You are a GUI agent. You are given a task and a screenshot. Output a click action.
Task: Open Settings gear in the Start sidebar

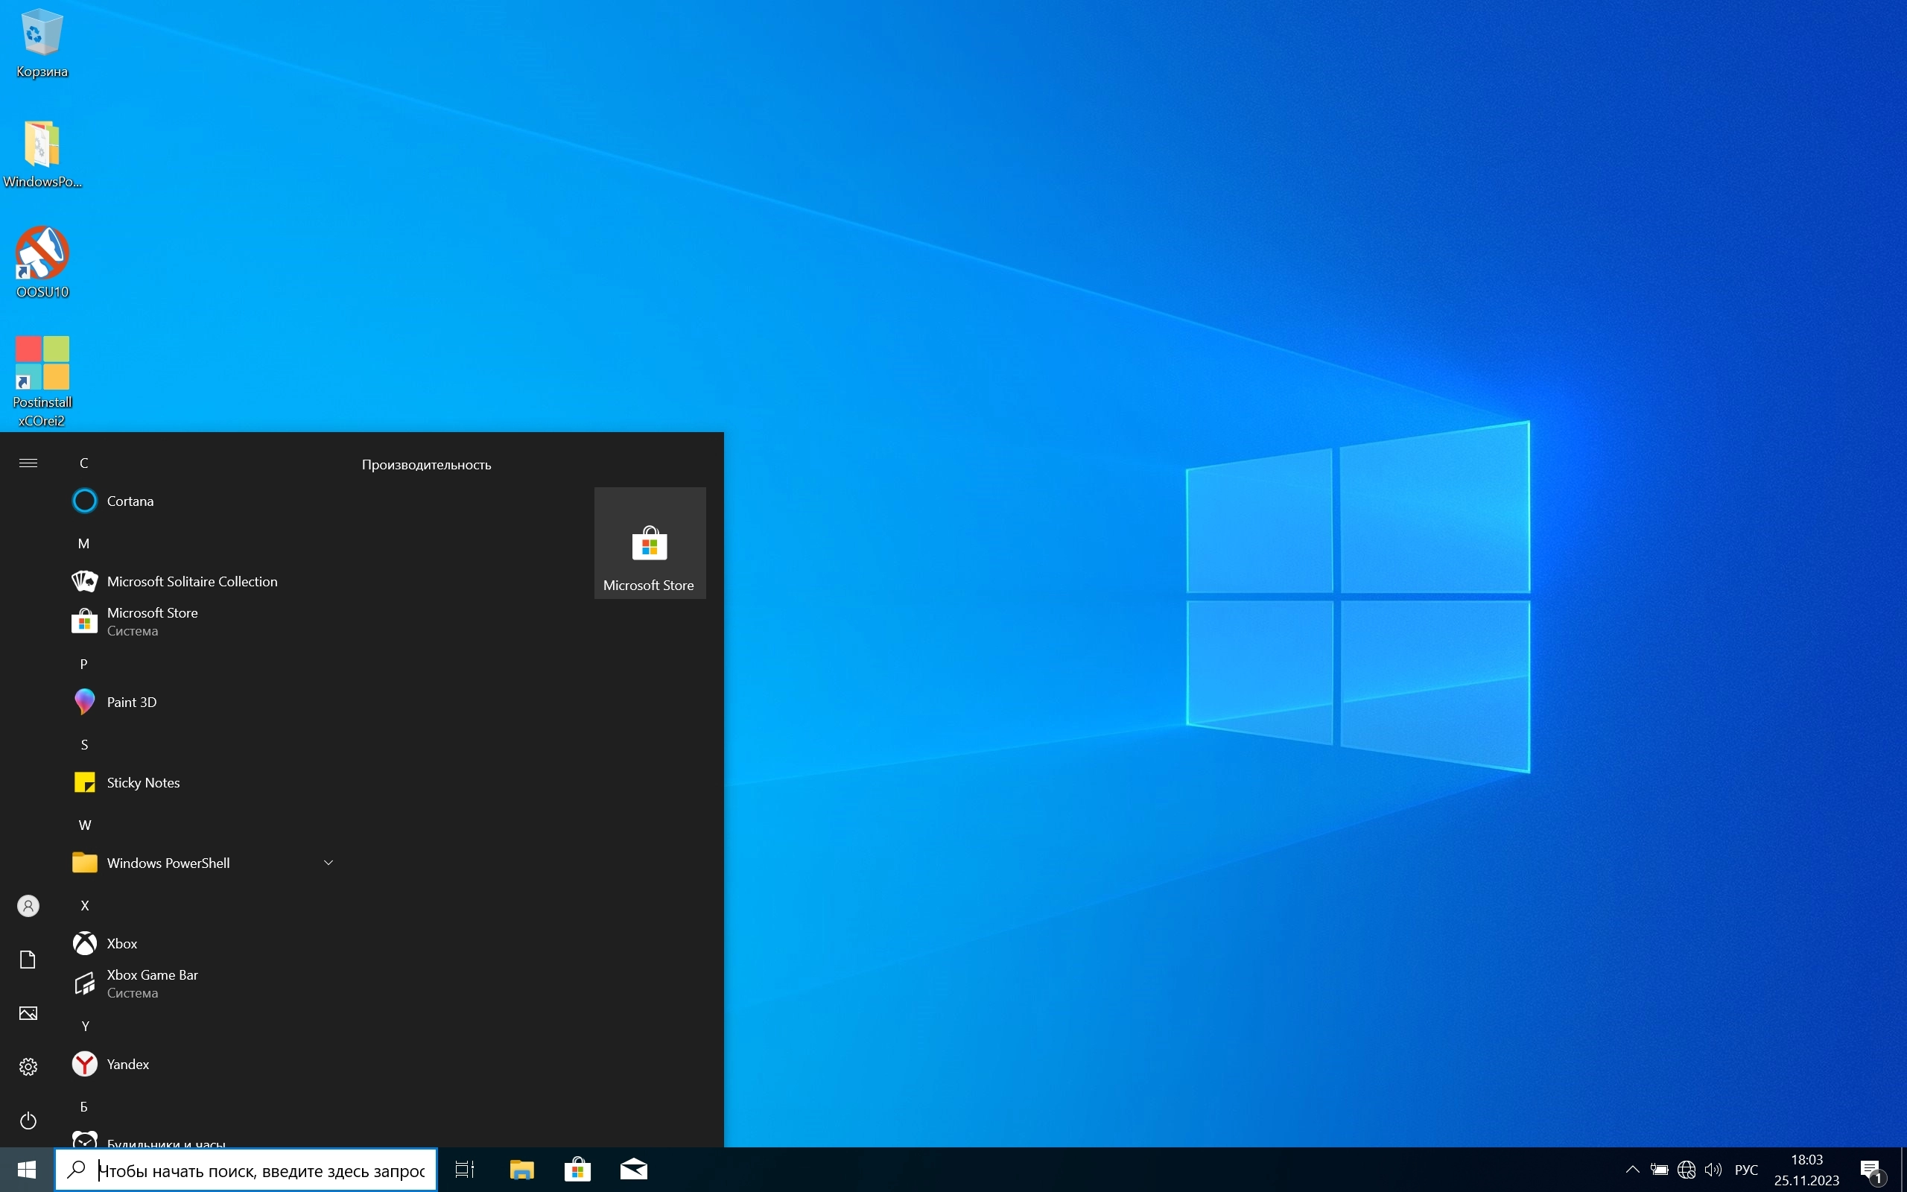(x=28, y=1067)
